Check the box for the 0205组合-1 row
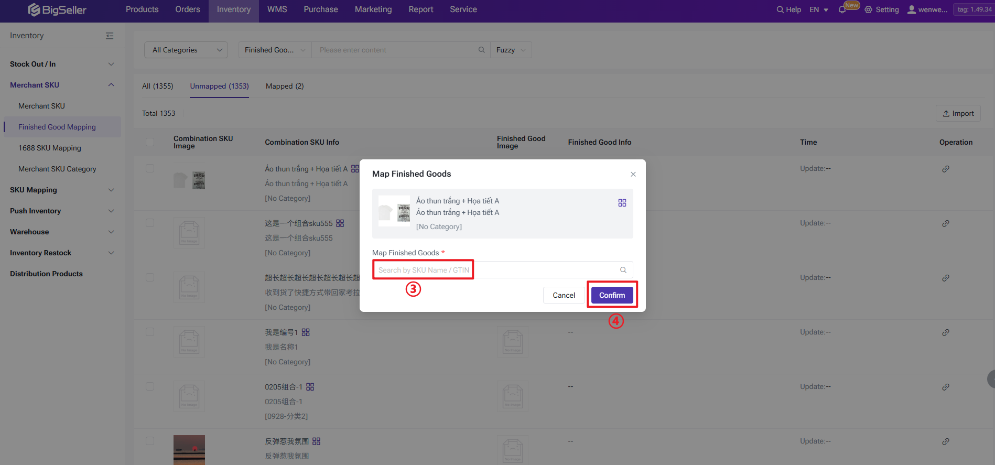This screenshot has width=995, height=465. click(150, 387)
